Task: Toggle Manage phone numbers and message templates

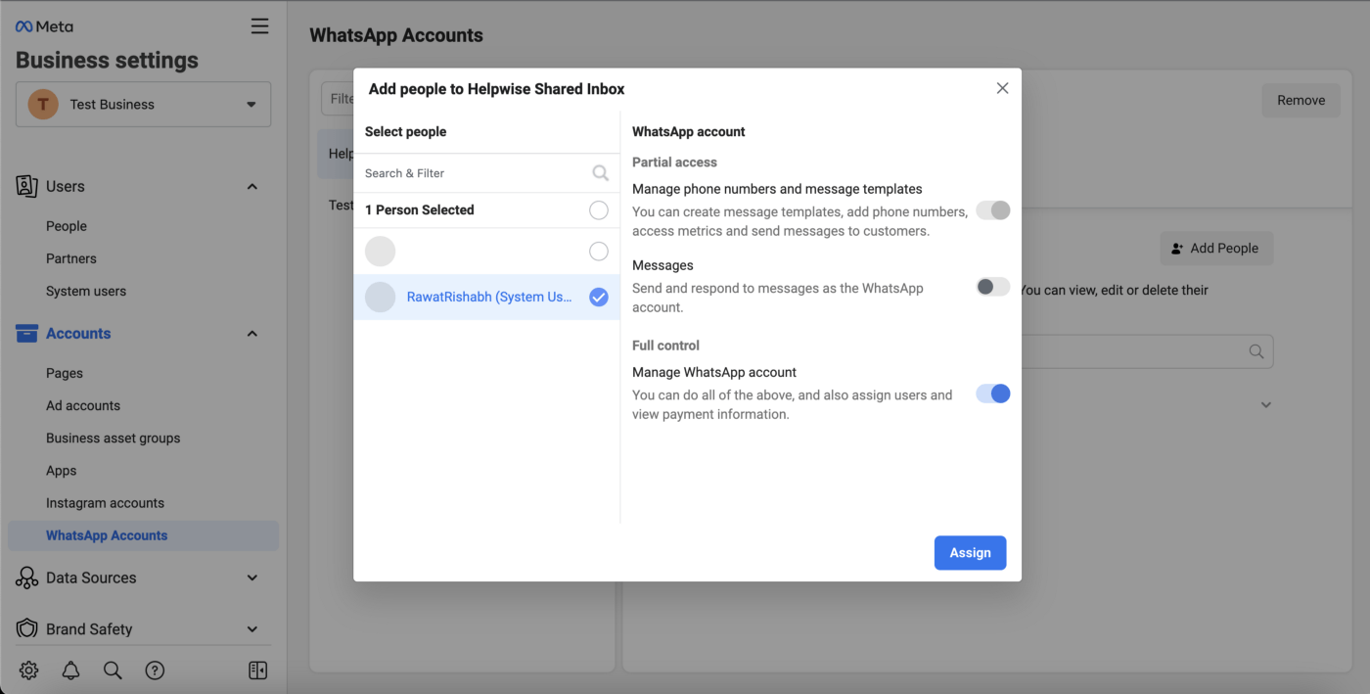Action: pyautogui.click(x=992, y=210)
